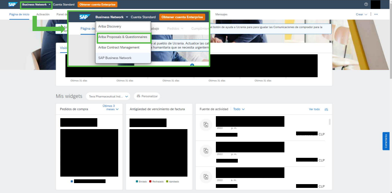Switch to Activación tab
The width and height of the screenshot is (392, 193).
(43, 14)
